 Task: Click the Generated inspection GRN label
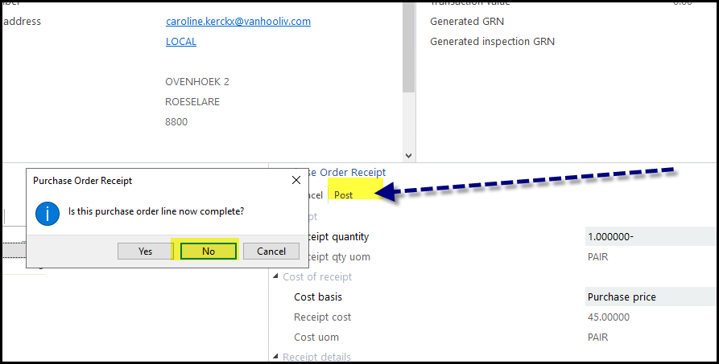(492, 42)
